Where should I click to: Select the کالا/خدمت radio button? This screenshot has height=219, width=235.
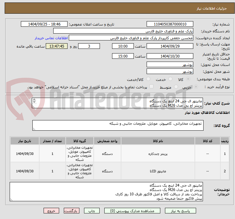(148, 79)
